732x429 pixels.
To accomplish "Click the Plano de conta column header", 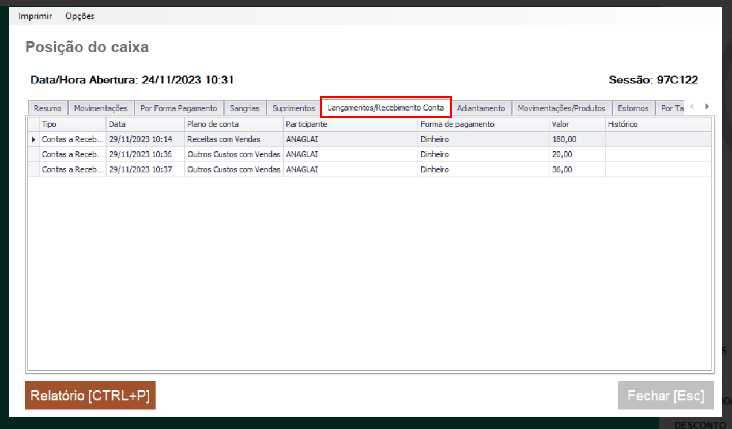I will click(x=233, y=124).
